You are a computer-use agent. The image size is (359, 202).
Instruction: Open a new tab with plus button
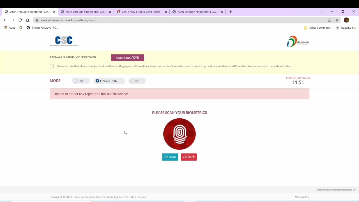pos(231,12)
